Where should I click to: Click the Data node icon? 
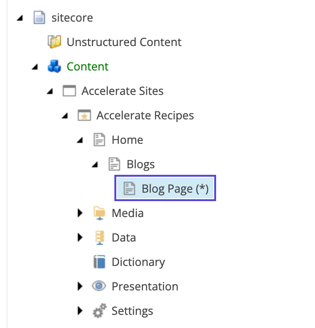99,238
